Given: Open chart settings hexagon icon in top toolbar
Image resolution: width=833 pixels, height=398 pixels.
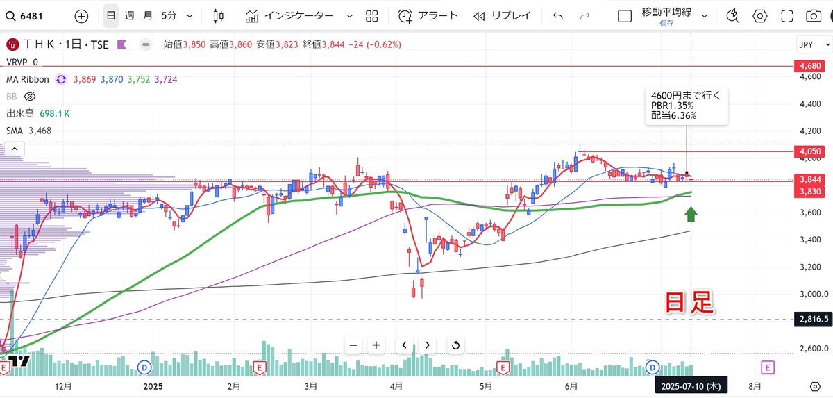Looking at the screenshot, I should pyautogui.click(x=760, y=16).
